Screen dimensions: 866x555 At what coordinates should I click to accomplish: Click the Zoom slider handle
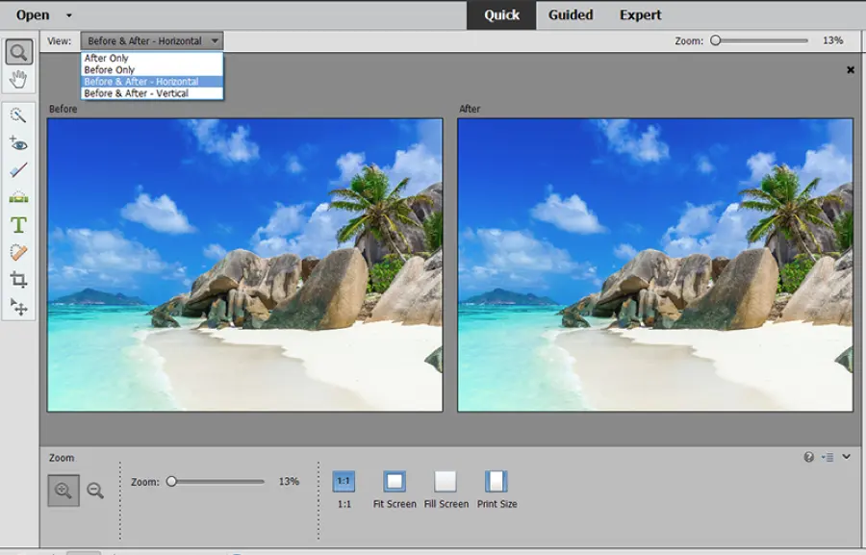pos(173,480)
